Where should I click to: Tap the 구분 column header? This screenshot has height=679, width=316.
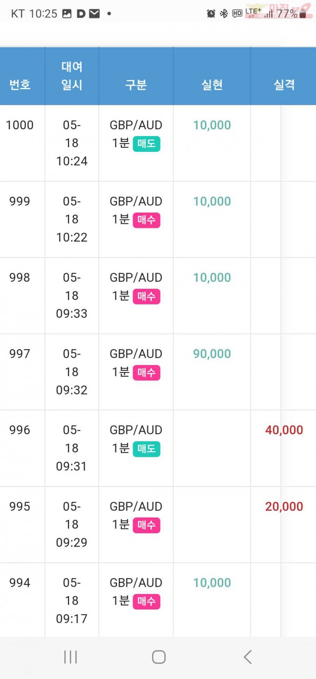point(136,84)
